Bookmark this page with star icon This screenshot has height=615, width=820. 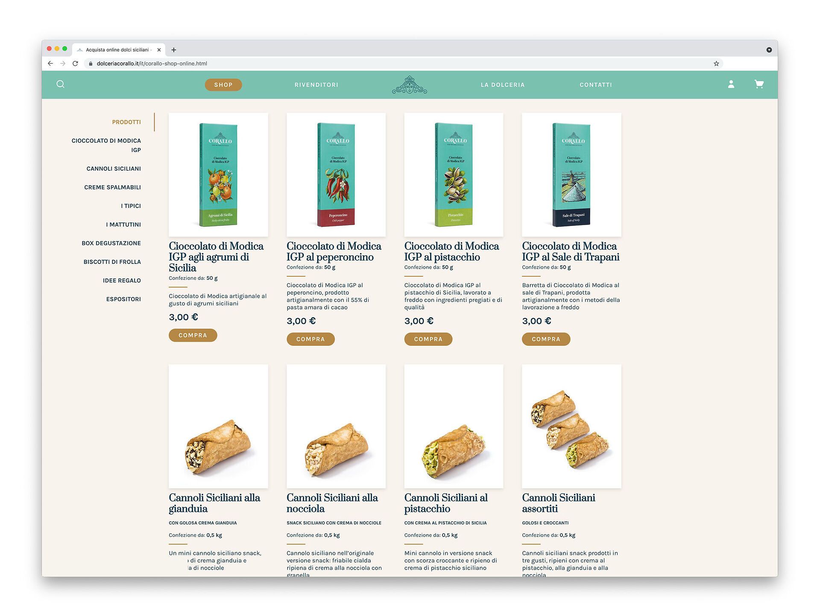716,64
